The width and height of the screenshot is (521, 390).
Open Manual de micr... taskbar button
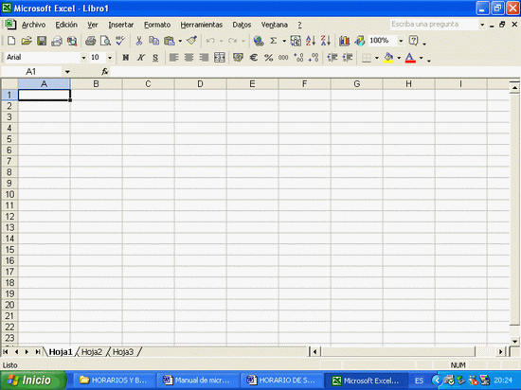click(198, 381)
